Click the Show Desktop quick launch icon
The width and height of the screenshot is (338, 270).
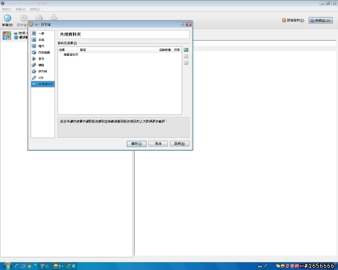23,266
